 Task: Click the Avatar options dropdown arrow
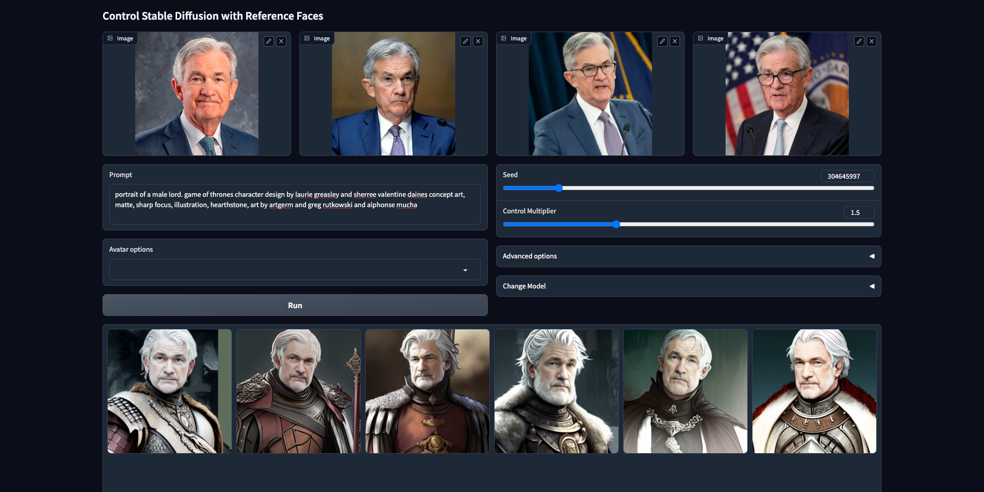click(465, 270)
